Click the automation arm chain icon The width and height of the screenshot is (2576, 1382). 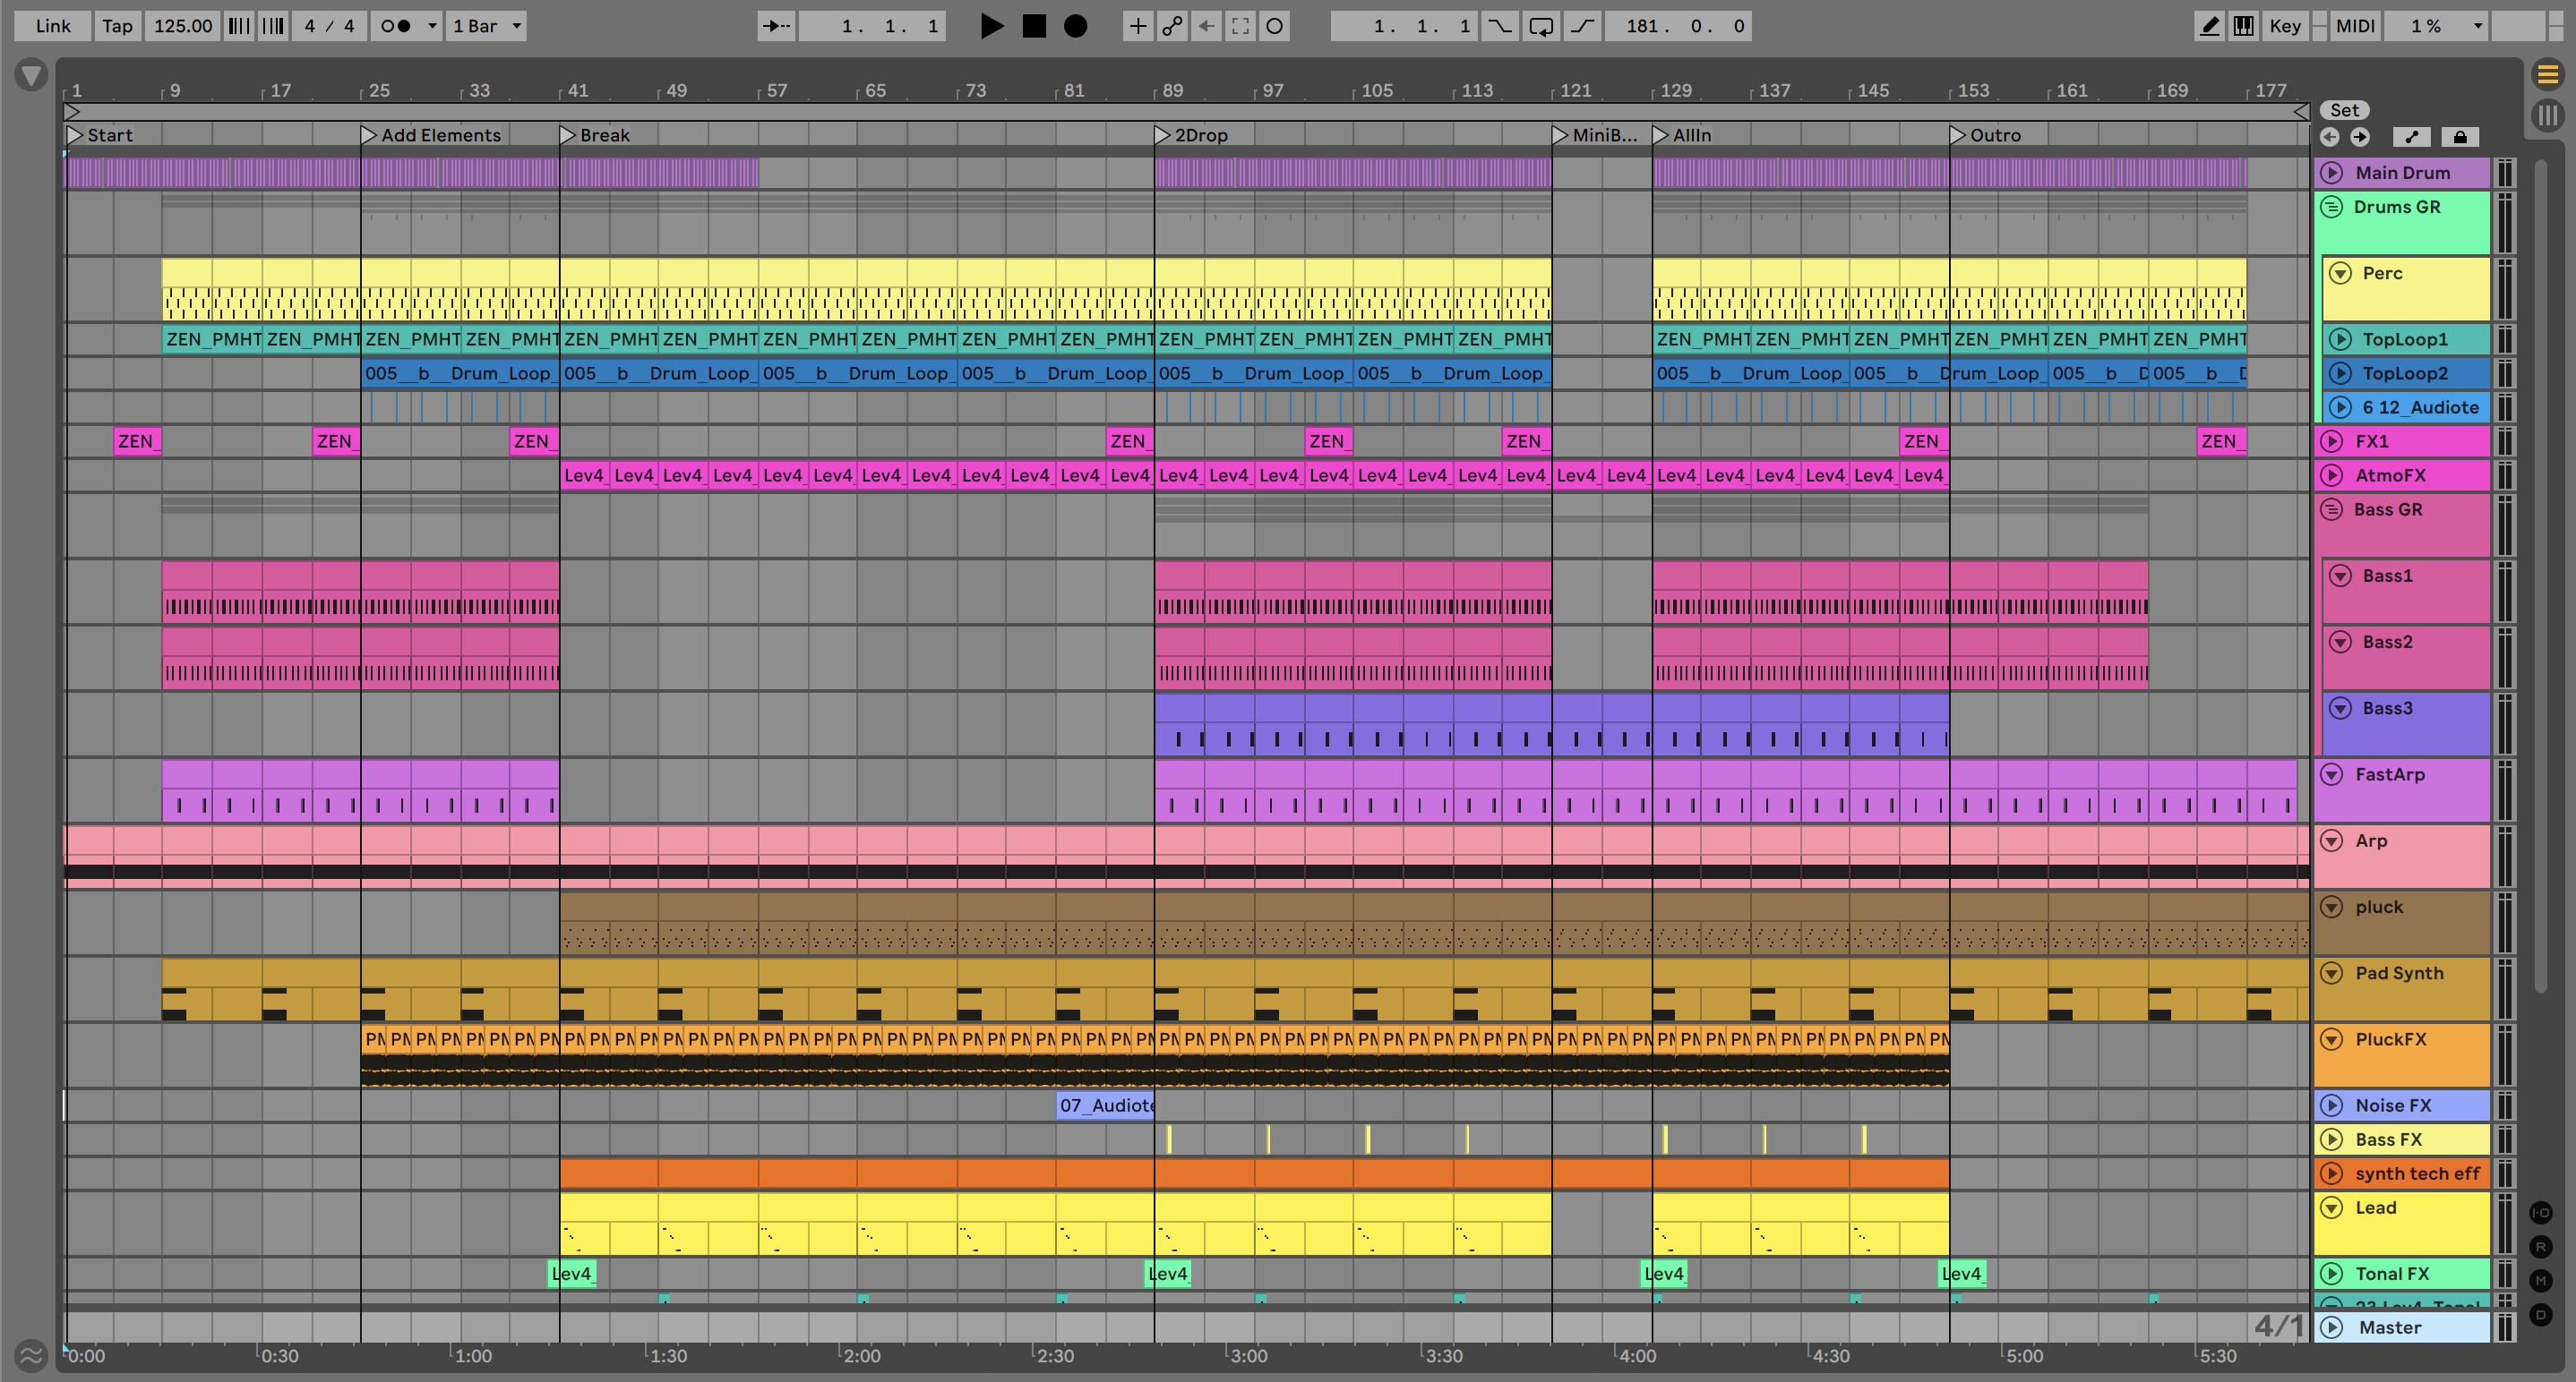click(1172, 26)
